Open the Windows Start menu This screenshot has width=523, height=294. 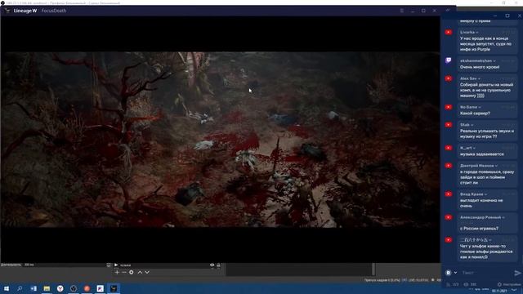coord(7,288)
